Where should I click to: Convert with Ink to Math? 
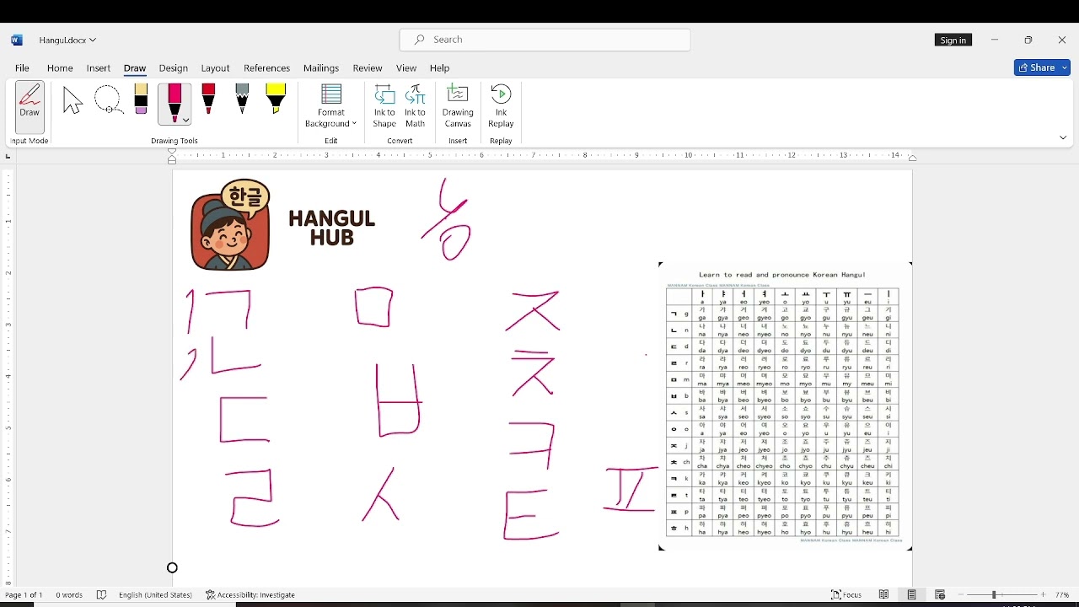[416, 106]
